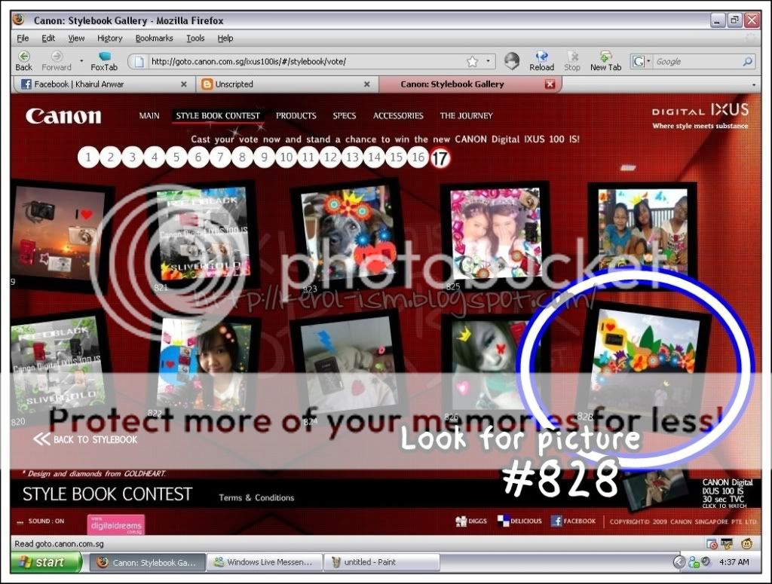Jump to gallery page 16
This screenshot has width=772, height=584.
click(418, 157)
